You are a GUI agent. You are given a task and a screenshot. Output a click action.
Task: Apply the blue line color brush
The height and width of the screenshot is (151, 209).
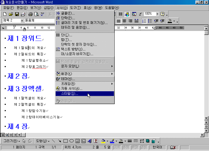[x=112, y=141]
